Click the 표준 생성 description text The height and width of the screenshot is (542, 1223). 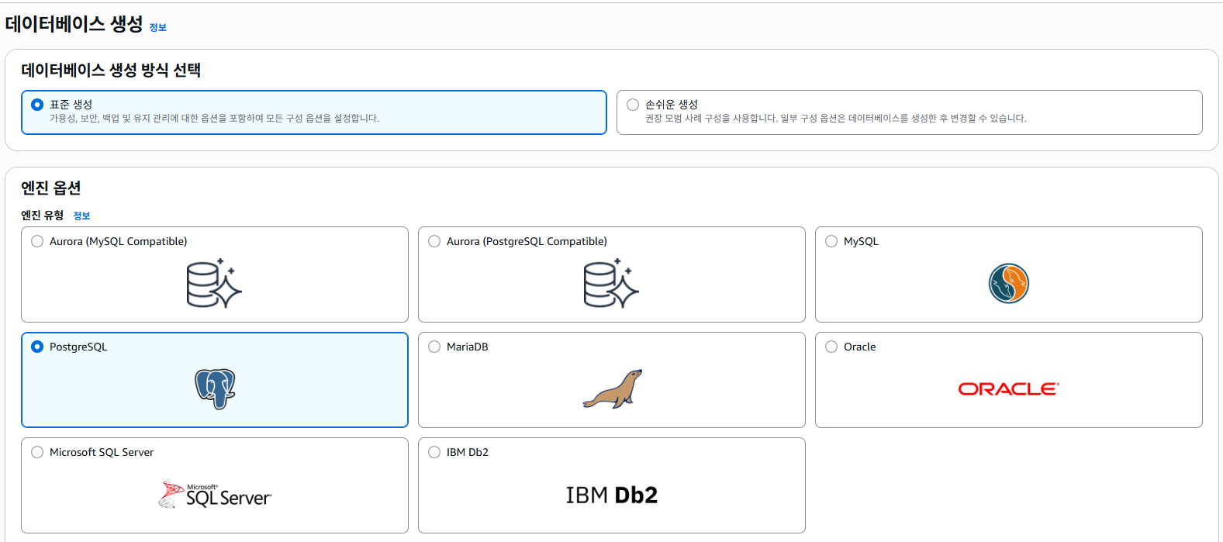pos(214,119)
